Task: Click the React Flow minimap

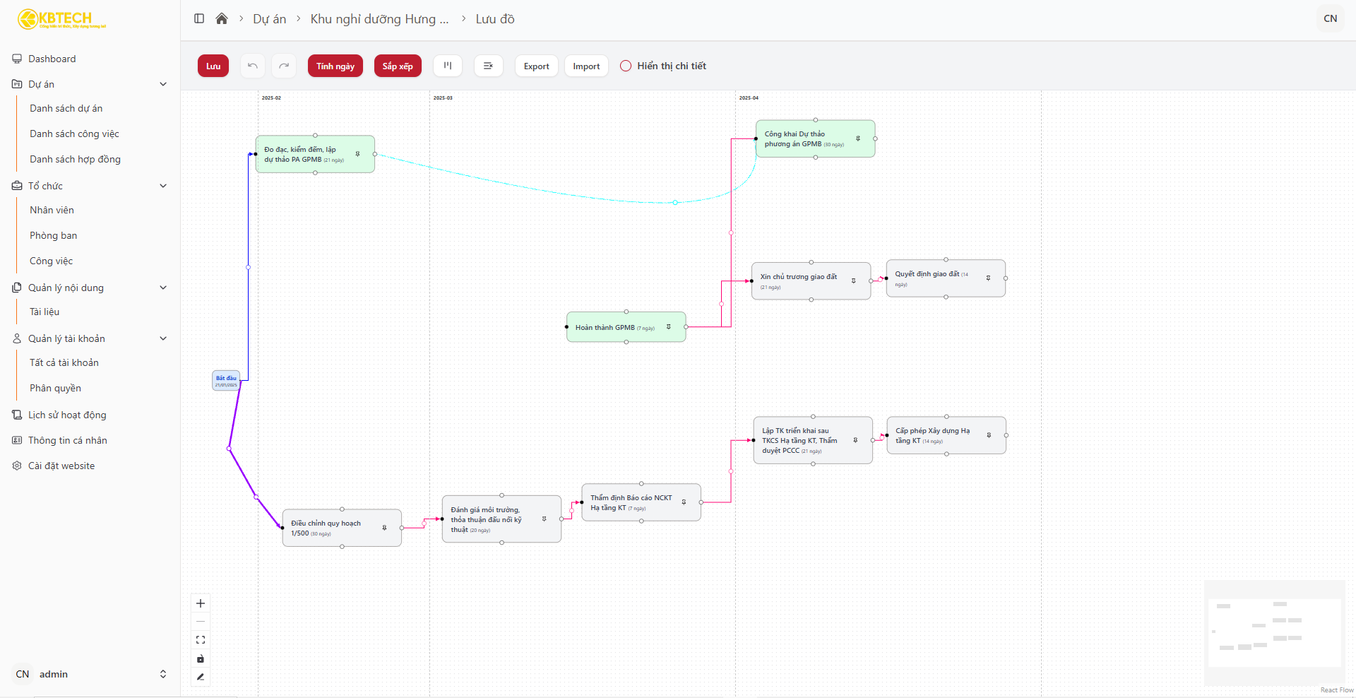Action: point(1274,633)
